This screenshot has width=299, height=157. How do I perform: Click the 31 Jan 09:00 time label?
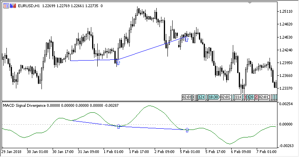coord(89,152)
